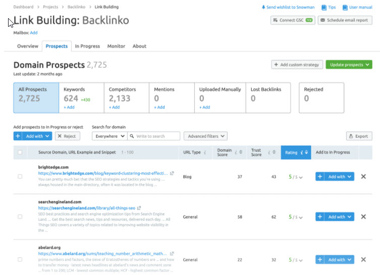Click + Add under Competitors
The image size is (380, 275).
point(114,107)
